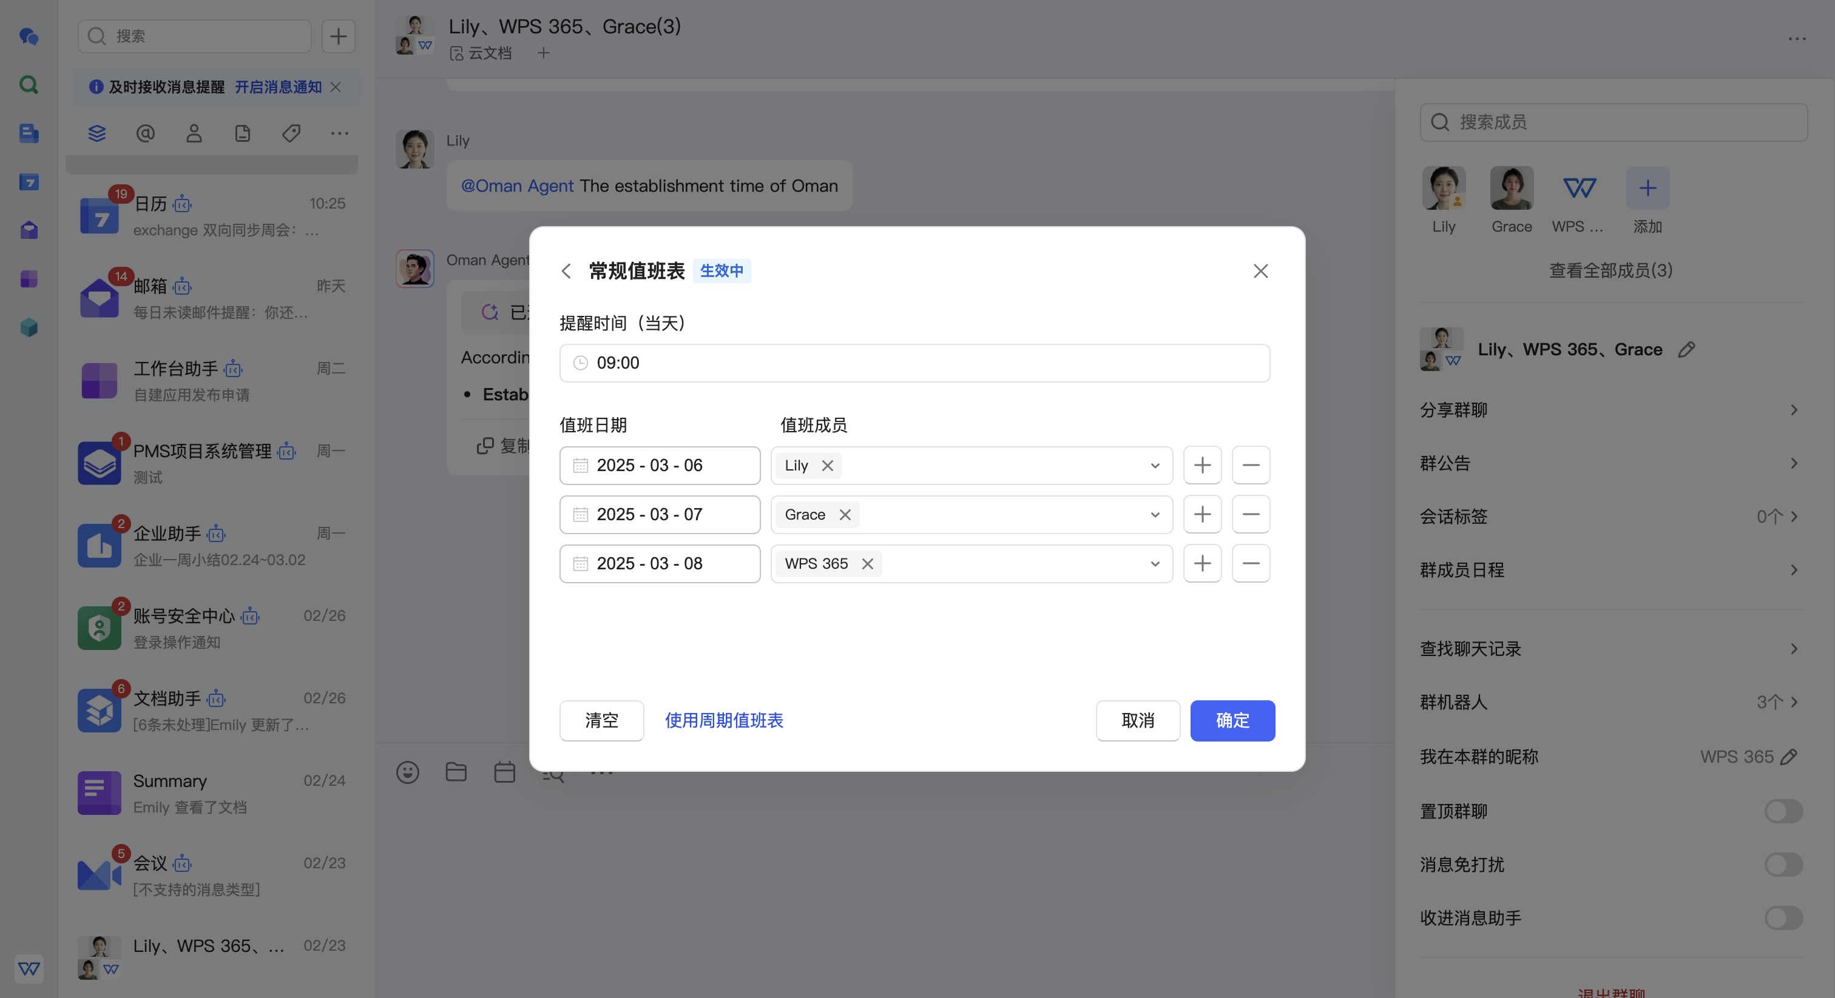Open the emoji picker in the message bar
Image resolution: width=1835 pixels, height=998 pixels.
(407, 773)
